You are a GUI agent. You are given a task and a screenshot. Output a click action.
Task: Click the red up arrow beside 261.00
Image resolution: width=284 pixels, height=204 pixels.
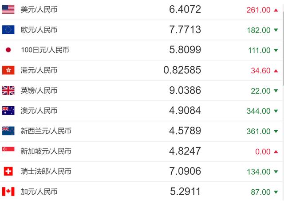click(276, 9)
